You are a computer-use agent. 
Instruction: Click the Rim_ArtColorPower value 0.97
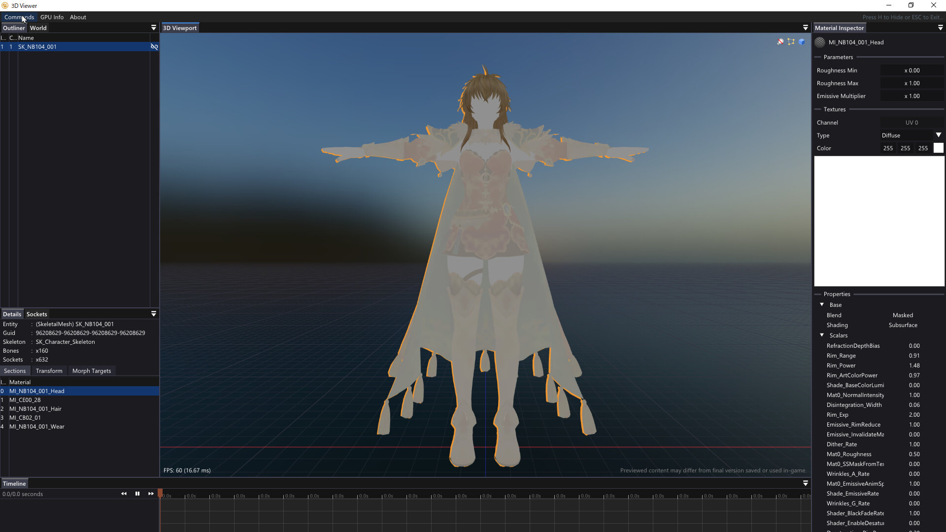(914, 375)
